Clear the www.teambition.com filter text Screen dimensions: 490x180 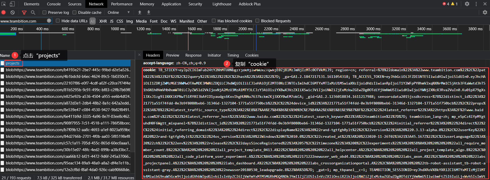(49, 21)
